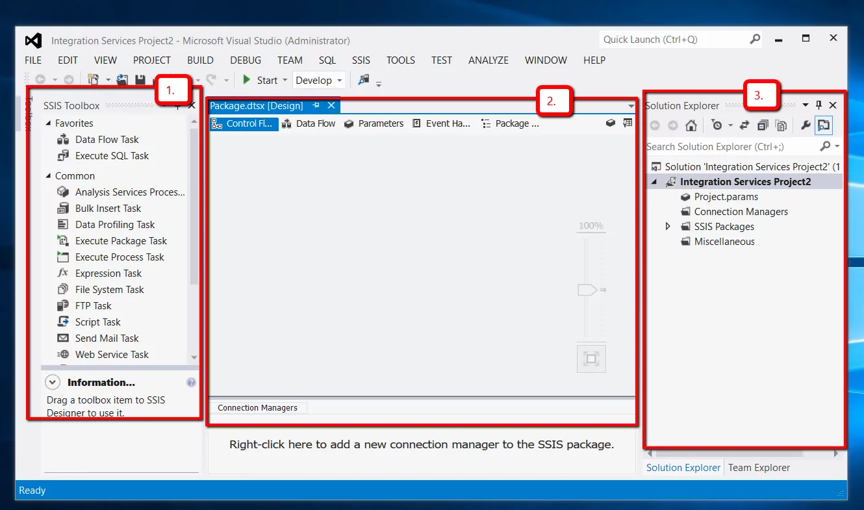Click the Information help question mark icon
The width and height of the screenshot is (864, 510).
(191, 383)
